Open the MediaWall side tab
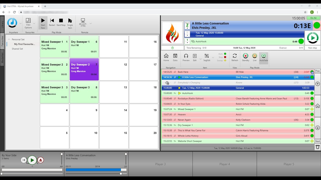Image resolution: width=321 pixels, height=180 pixels. [2, 58]
